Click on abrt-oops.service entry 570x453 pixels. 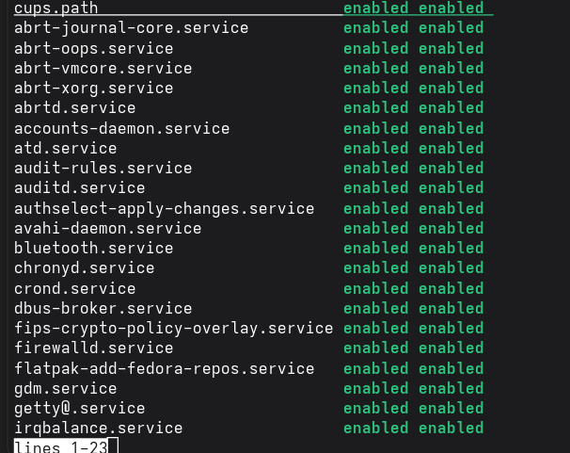(93, 48)
